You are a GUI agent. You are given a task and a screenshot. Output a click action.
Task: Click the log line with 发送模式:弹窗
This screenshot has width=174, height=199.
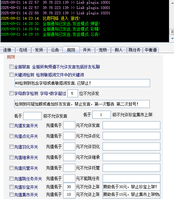tap(50, 24)
